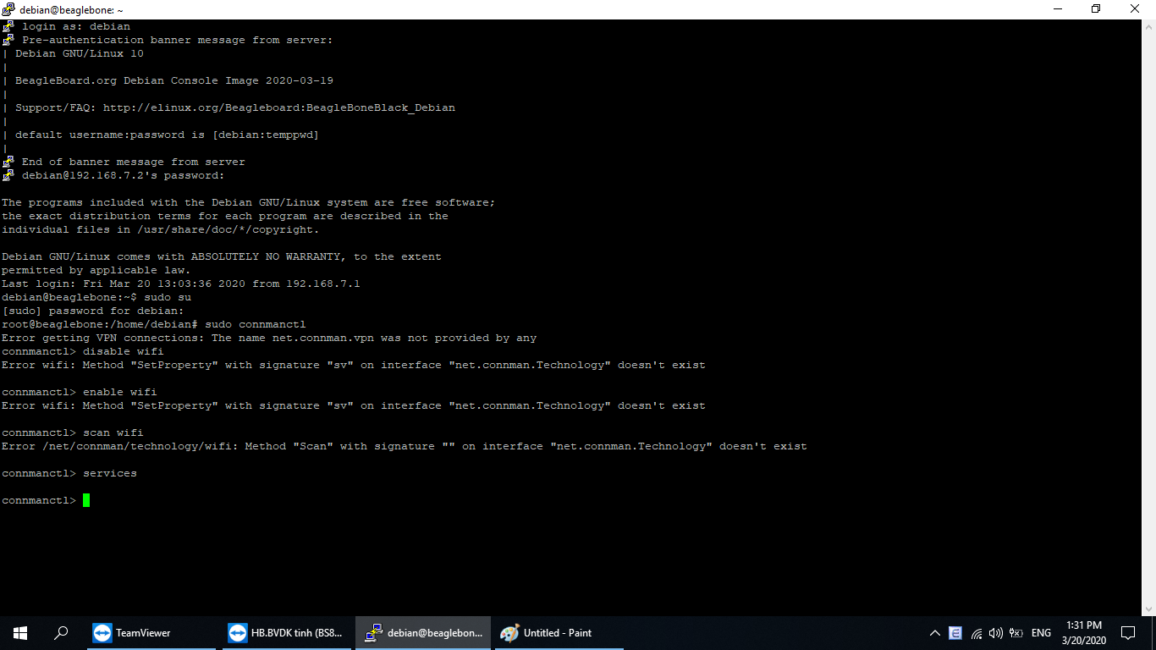Viewport: 1156px width, 650px height.
Task: Click the '/usr/share/doc/*/copyright' line
Action: pyautogui.click(x=161, y=229)
